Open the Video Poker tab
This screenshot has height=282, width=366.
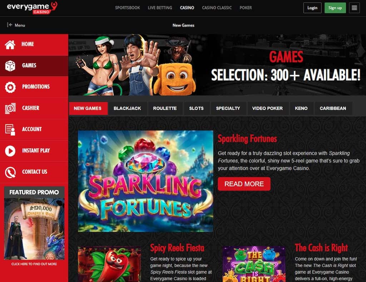(267, 108)
